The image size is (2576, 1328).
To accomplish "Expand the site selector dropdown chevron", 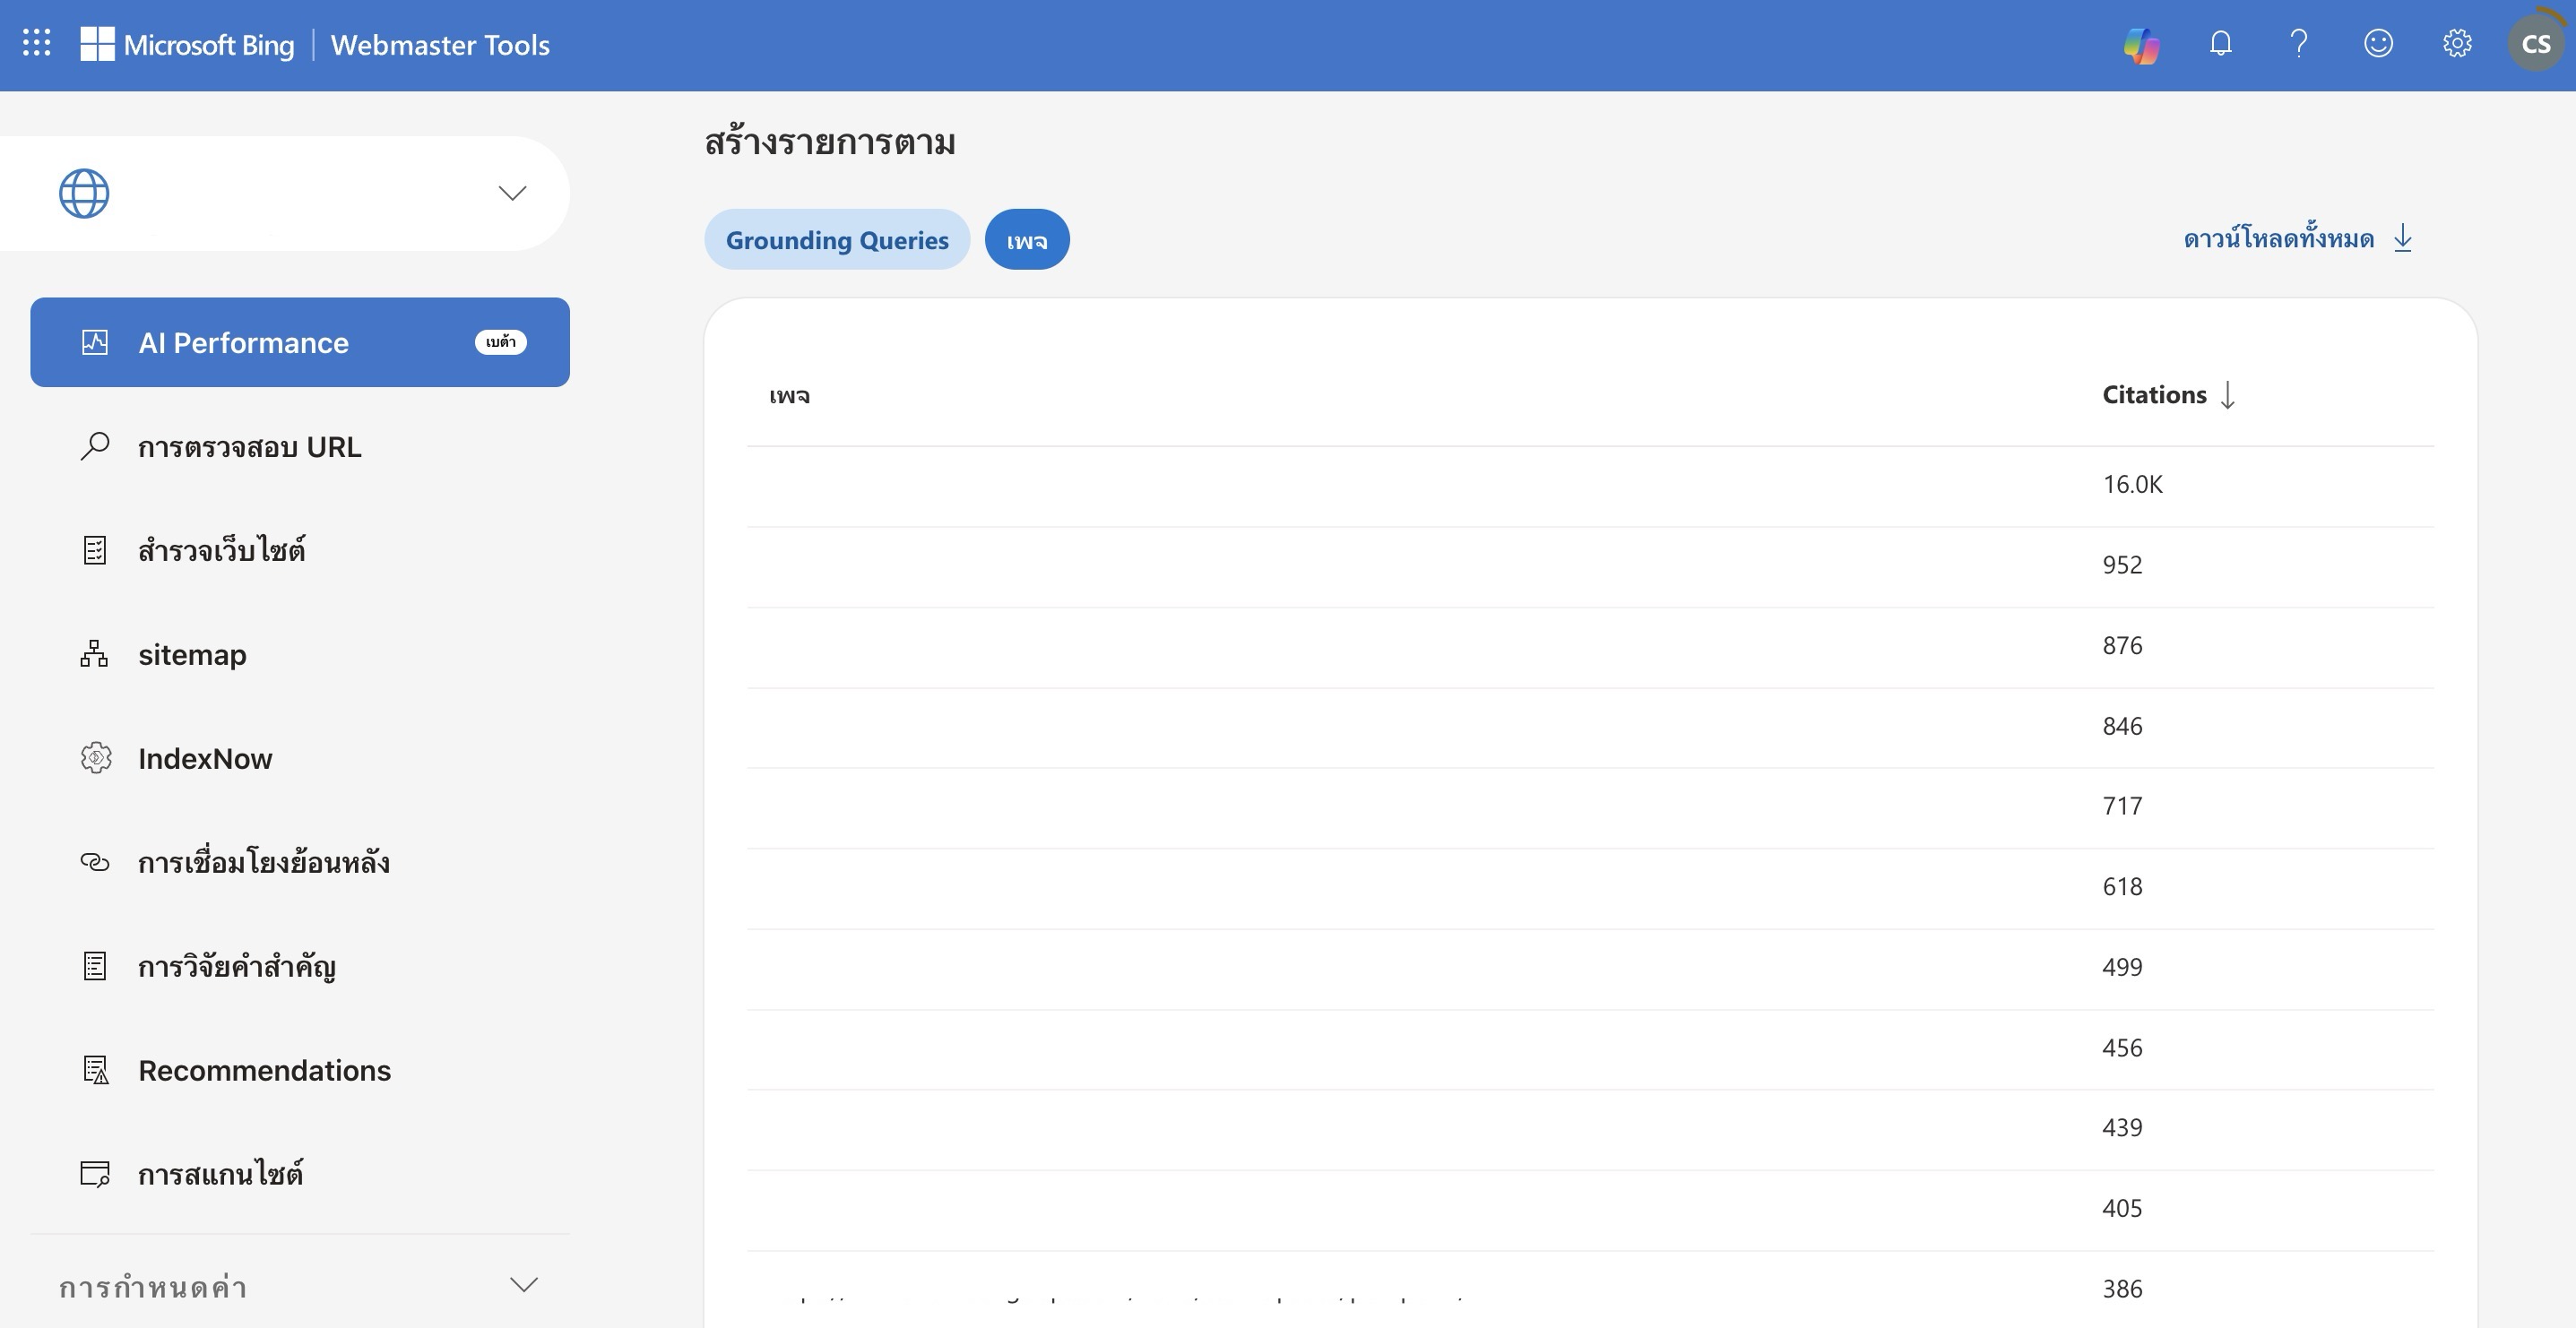I will (x=512, y=193).
